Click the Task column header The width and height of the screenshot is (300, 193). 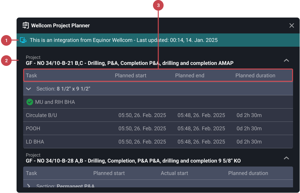tap(31, 75)
